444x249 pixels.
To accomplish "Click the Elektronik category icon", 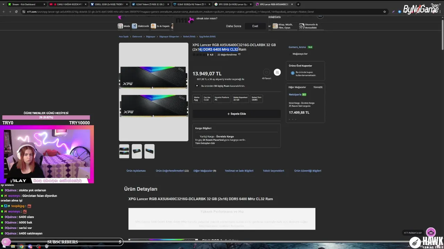I will tap(134, 26).
